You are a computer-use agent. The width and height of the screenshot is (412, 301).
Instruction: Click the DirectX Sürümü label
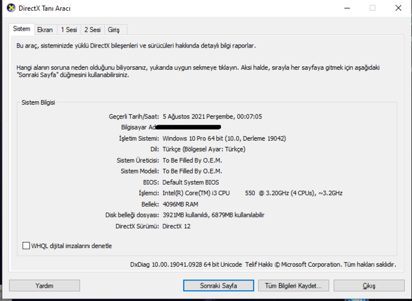coord(137,226)
